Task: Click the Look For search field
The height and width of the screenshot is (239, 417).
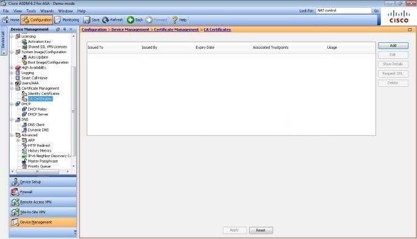Action: (343, 10)
